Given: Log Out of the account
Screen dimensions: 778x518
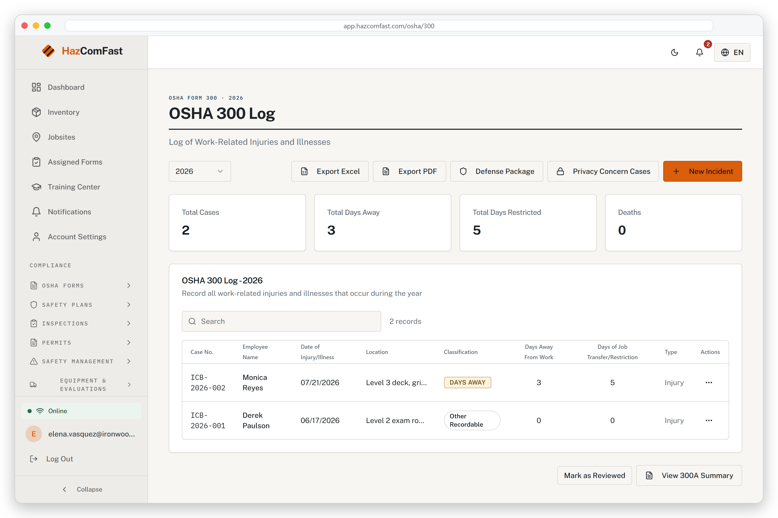Looking at the screenshot, I should pos(59,459).
